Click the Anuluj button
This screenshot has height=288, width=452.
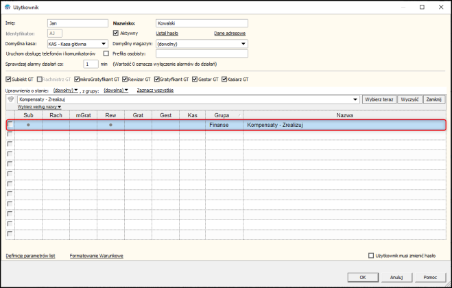coord(396,277)
